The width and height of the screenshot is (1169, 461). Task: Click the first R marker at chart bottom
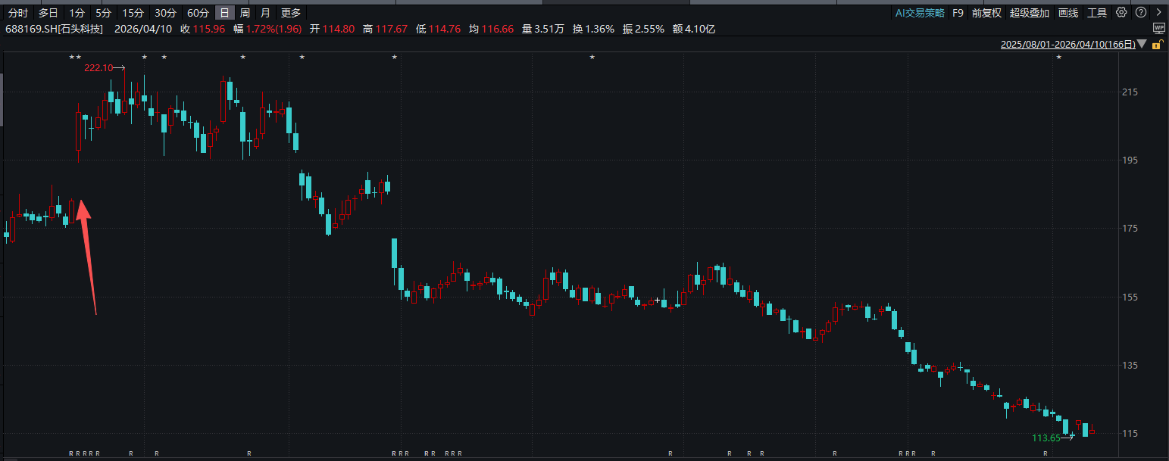pyautogui.click(x=71, y=453)
